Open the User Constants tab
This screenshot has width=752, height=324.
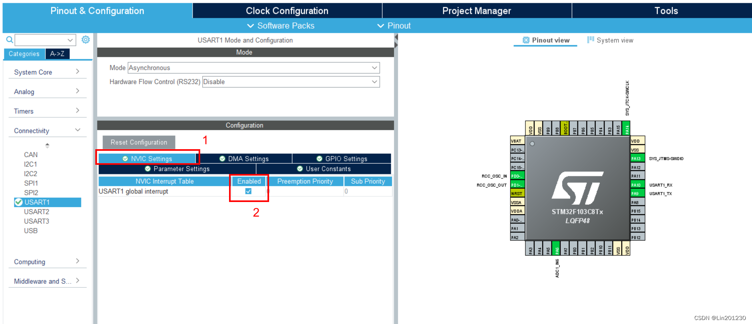pos(324,169)
